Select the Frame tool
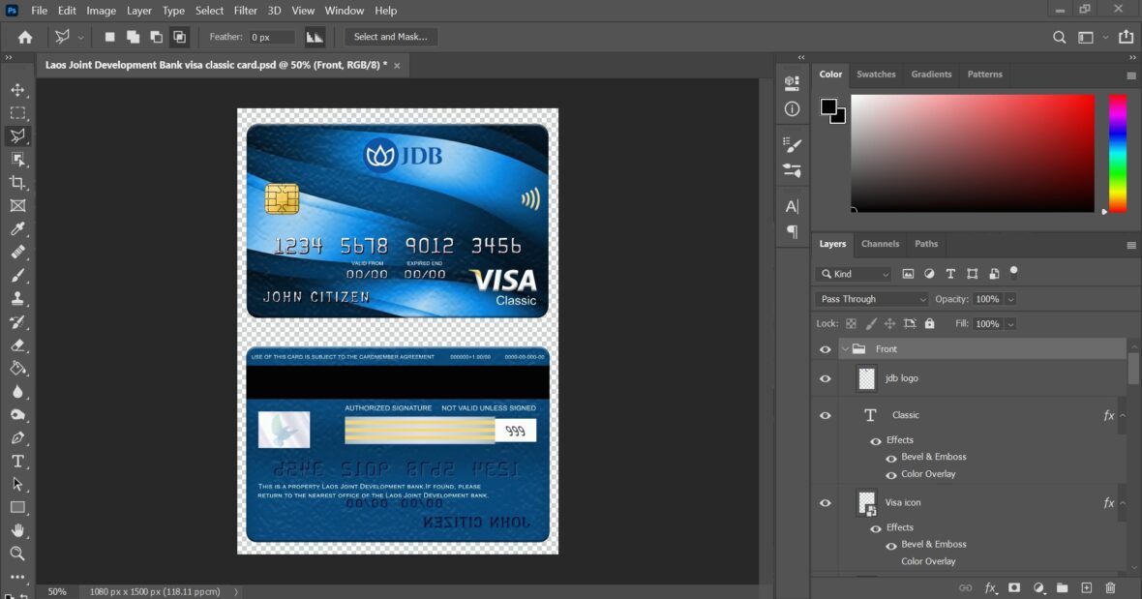 click(17, 206)
